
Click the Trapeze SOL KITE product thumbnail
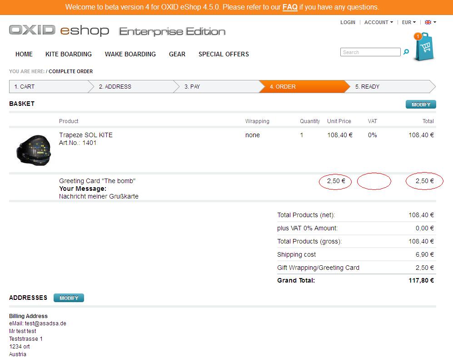point(33,150)
